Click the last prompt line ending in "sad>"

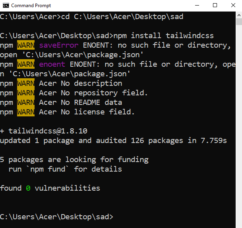tap(56, 217)
